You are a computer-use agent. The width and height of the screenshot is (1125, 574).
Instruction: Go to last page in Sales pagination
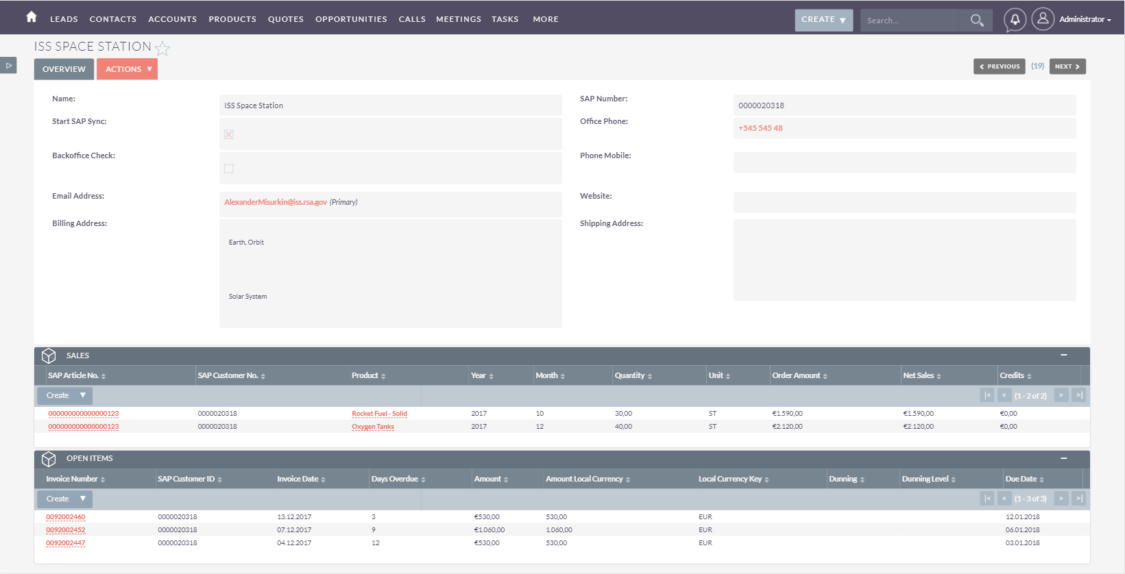click(1078, 395)
